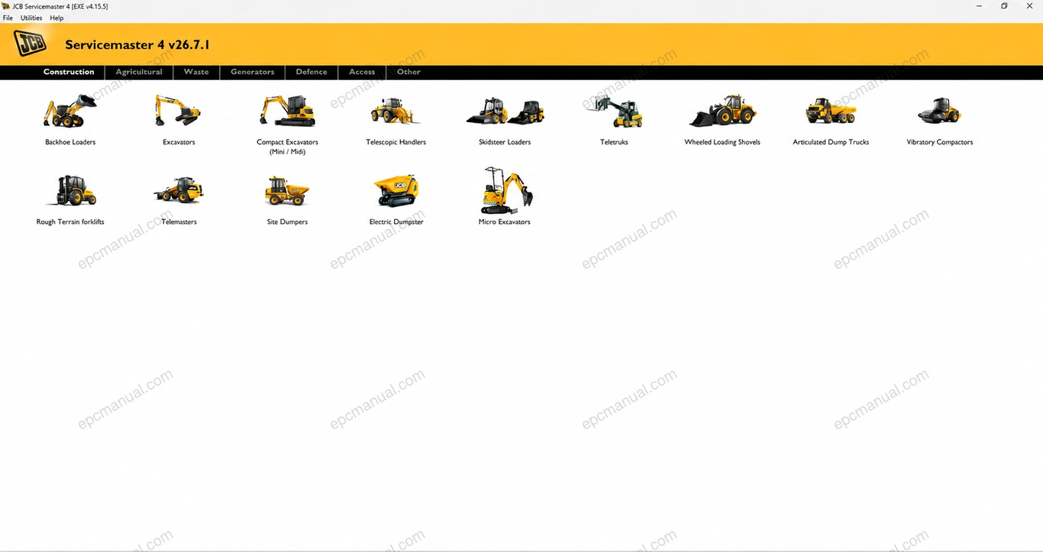1043x552 pixels.
Task: Show the Other category tab
Action: click(408, 72)
